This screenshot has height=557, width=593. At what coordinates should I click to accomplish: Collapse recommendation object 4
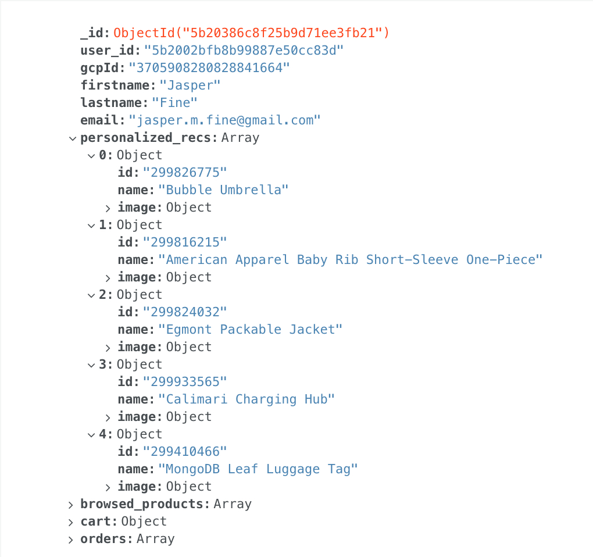coord(91,435)
